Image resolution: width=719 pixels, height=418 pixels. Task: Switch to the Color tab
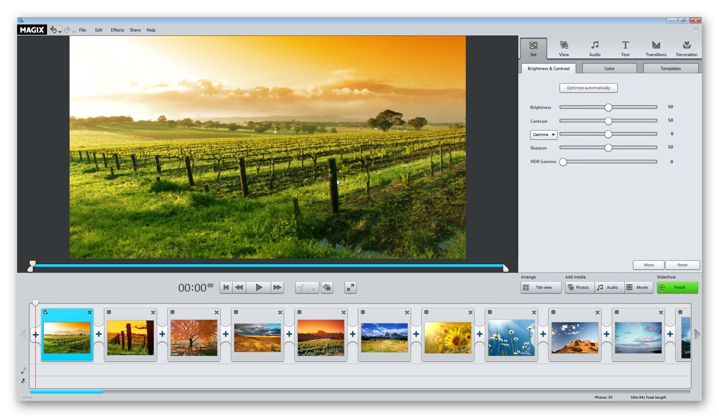(609, 68)
